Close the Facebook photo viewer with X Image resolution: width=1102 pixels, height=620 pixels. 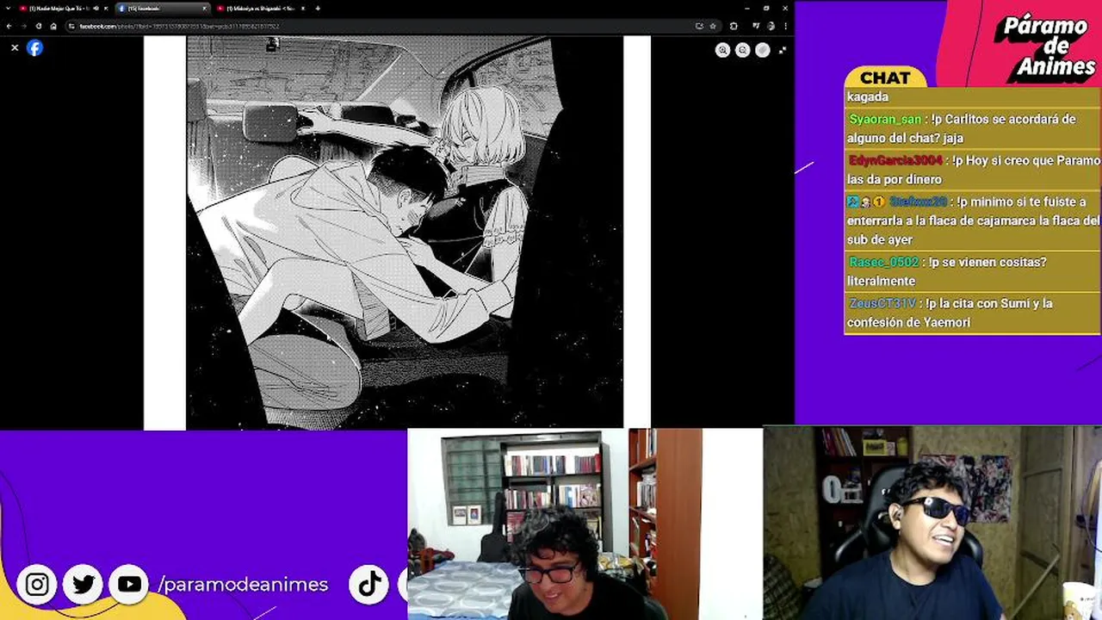15,48
